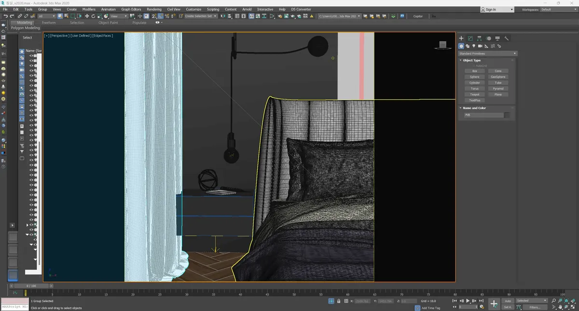Open the Rendering menu
This screenshot has height=311, width=579.
(154, 9)
